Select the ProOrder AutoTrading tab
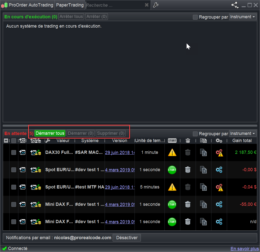 (27, 5)
